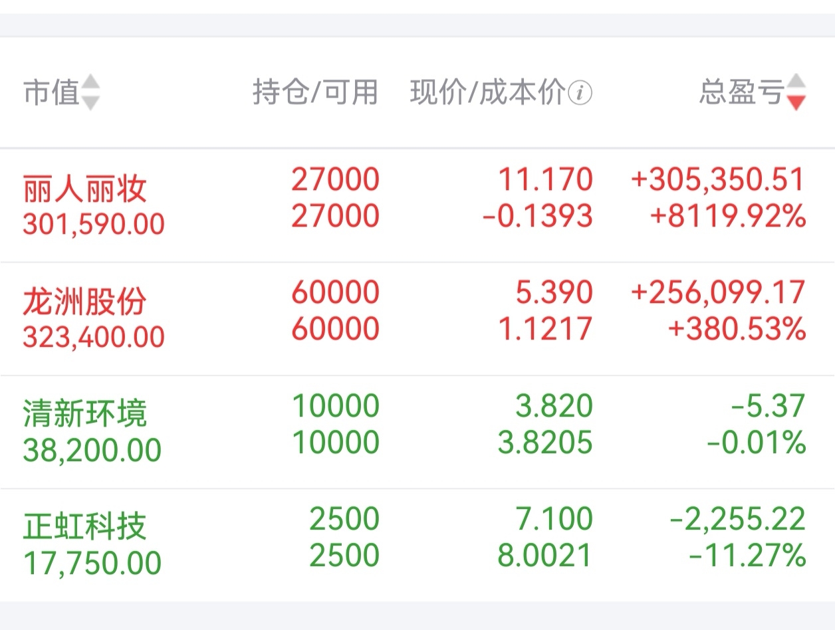Click 丽人丽妆 profit +305,350.51
The width and height of the screenshot is (835, 630).
click(x=718, y=180)
